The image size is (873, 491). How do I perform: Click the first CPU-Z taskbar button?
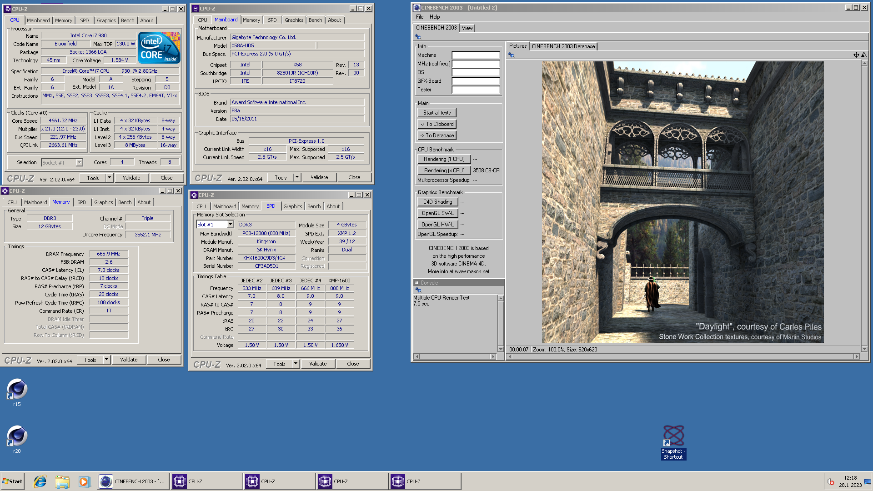pos(206,481)
